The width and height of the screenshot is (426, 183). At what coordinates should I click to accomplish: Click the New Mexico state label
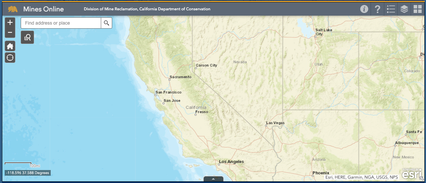403,157
